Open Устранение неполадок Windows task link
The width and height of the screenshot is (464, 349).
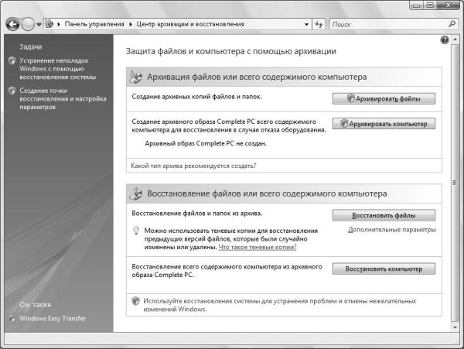click(x=58, y=69)
